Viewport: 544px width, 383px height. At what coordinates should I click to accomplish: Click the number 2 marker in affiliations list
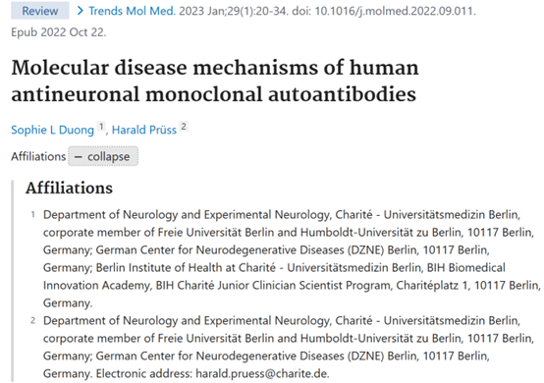point(33,320)
